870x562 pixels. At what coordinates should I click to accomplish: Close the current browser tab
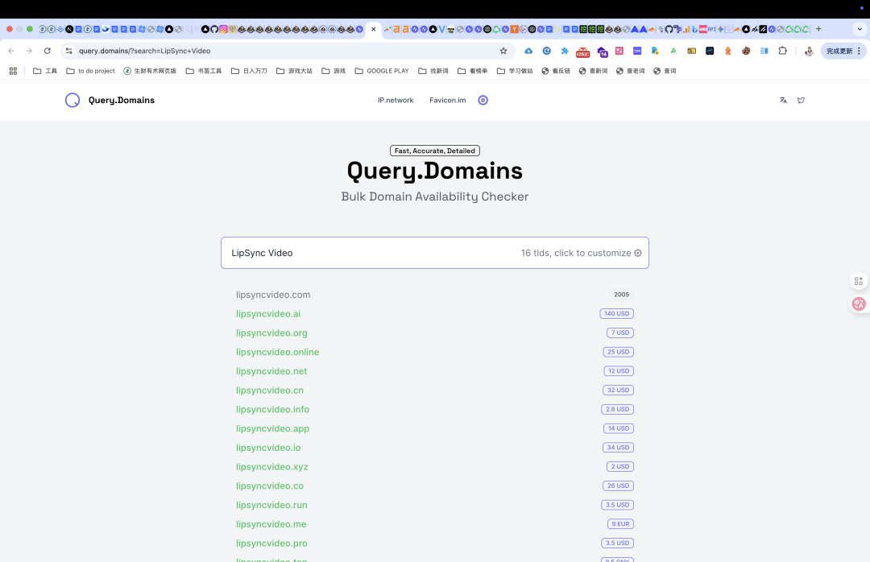[x=374, y=30]
